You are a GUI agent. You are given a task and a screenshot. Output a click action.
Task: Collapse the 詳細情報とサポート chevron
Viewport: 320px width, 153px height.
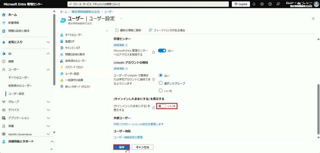(52, 141)
